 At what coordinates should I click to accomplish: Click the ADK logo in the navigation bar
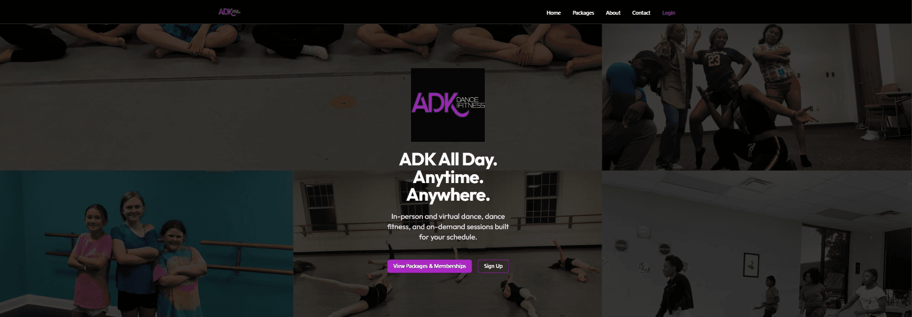229,12
